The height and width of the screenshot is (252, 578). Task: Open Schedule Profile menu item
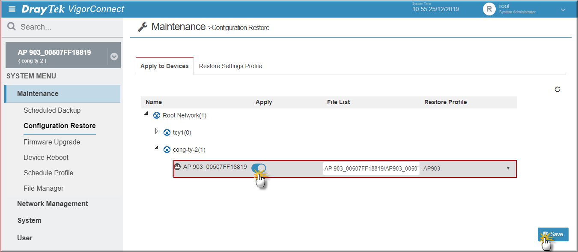coord(48,173)
